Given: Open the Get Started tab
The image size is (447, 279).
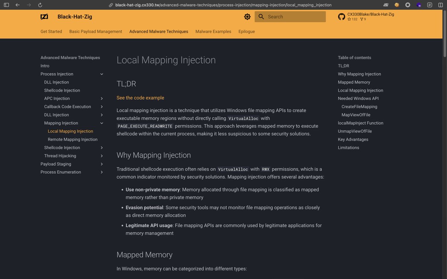Looking at the screenshot, I should click(51, 32).
